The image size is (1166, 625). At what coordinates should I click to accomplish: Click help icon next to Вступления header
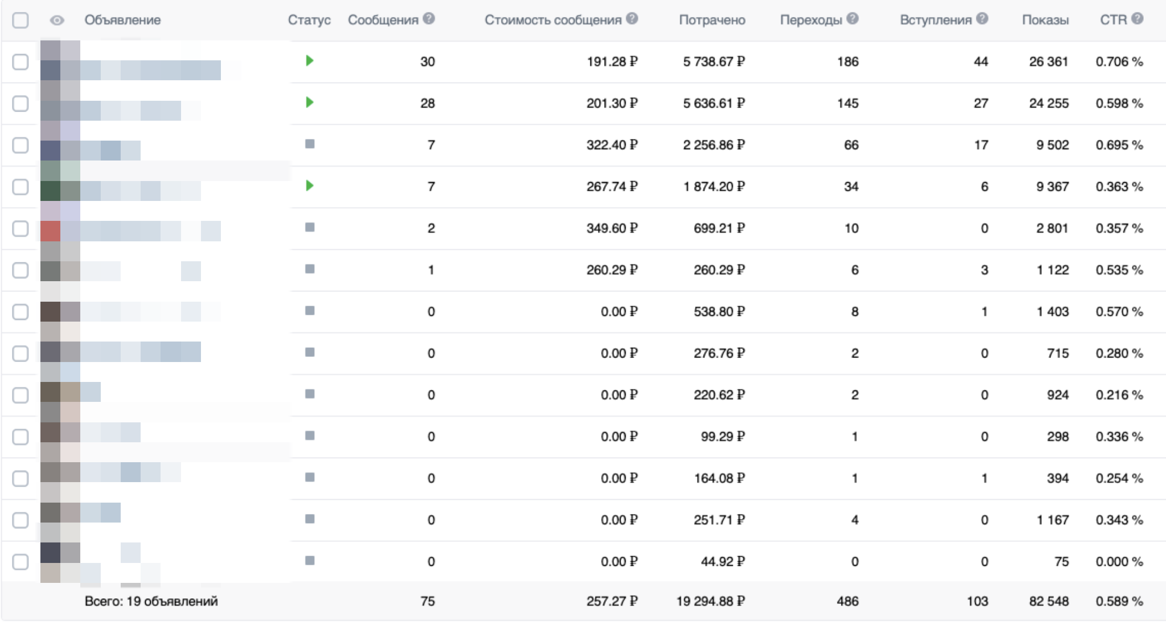click(x=982, y=19)
